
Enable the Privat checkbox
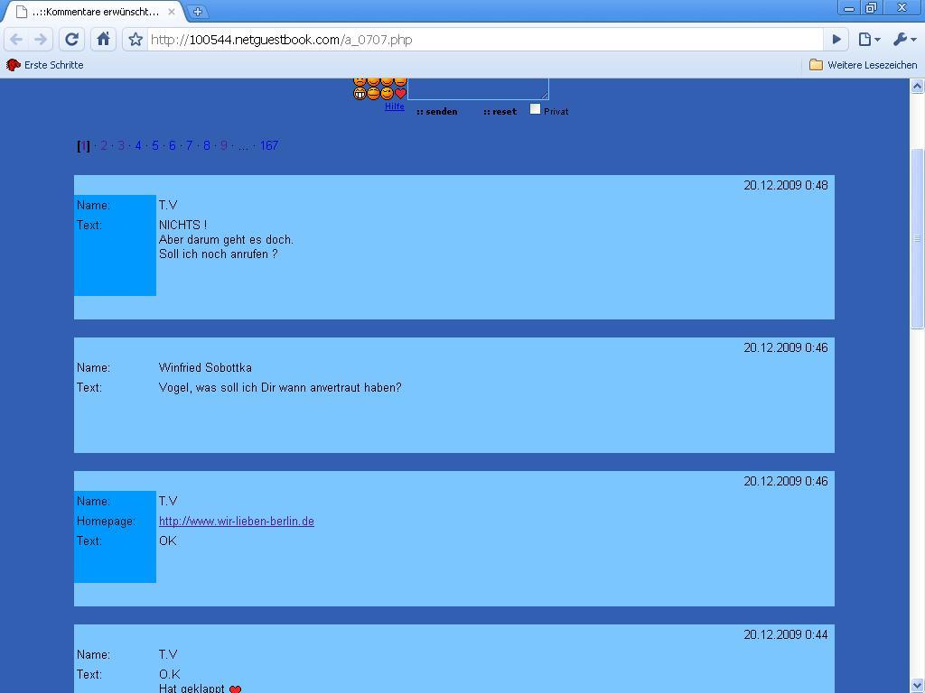tap(535, 109)
